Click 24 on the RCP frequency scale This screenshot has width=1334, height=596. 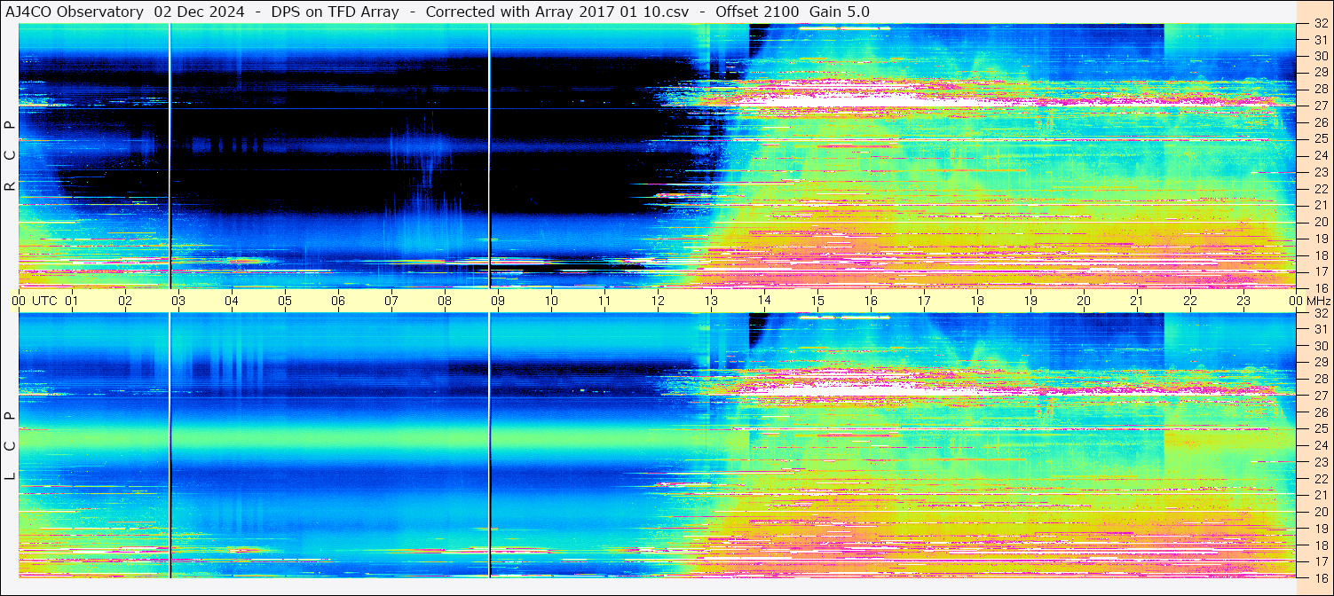1321,155
